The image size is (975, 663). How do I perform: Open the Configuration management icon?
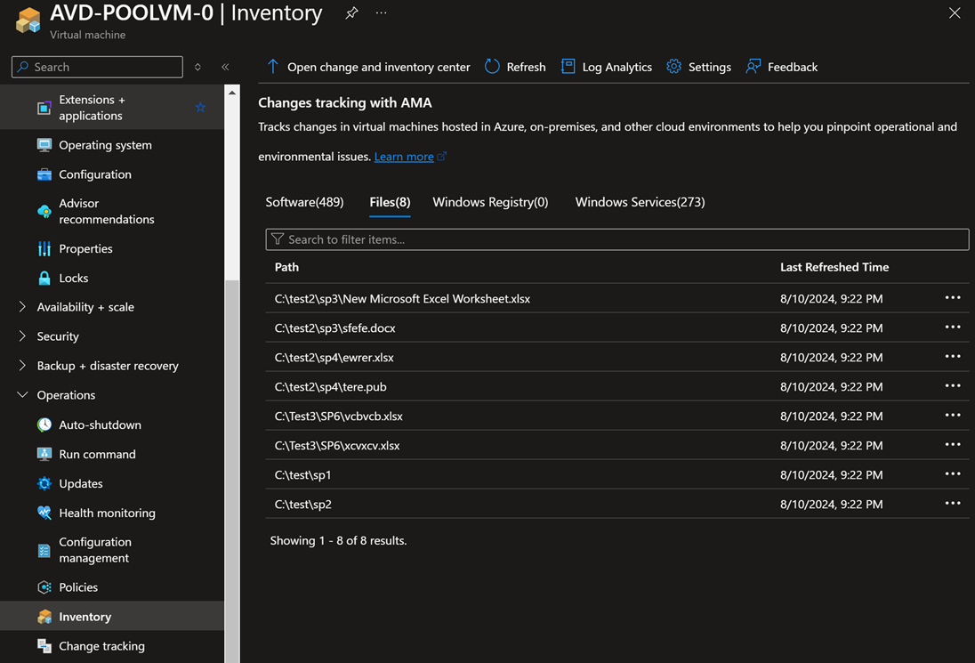click(44, 551)
